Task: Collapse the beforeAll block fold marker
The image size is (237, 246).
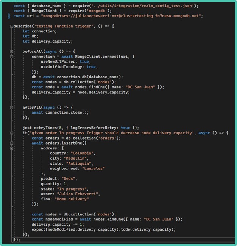Action: (x=11, y=51)
